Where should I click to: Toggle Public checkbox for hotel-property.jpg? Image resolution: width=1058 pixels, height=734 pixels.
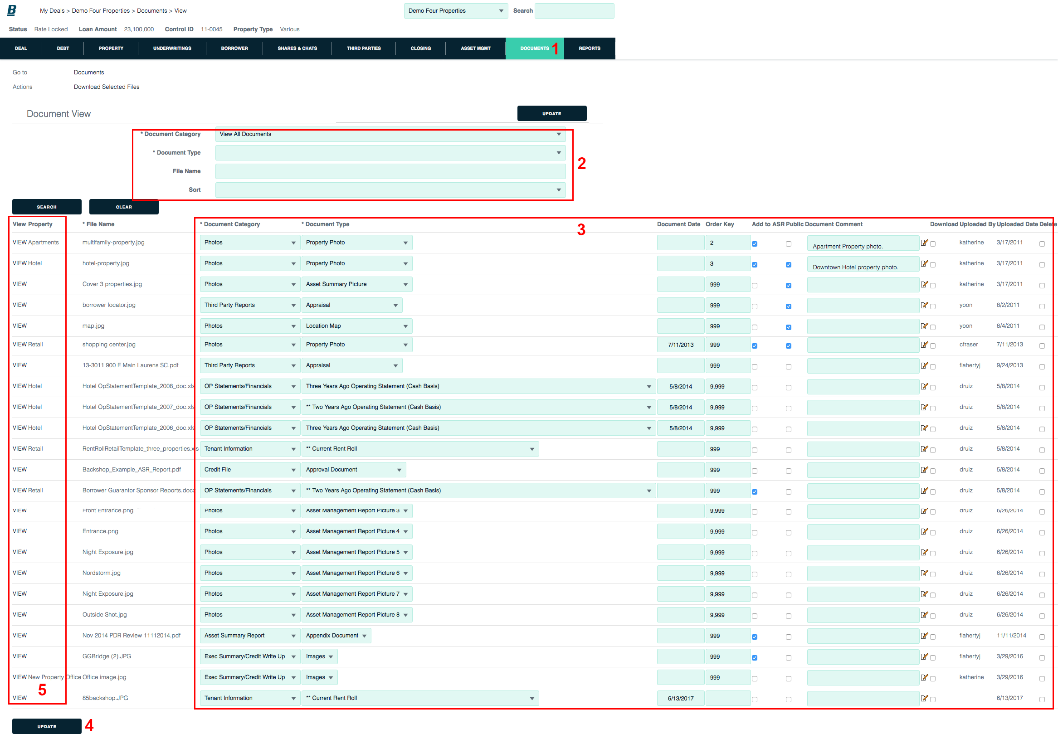(789, 265)
